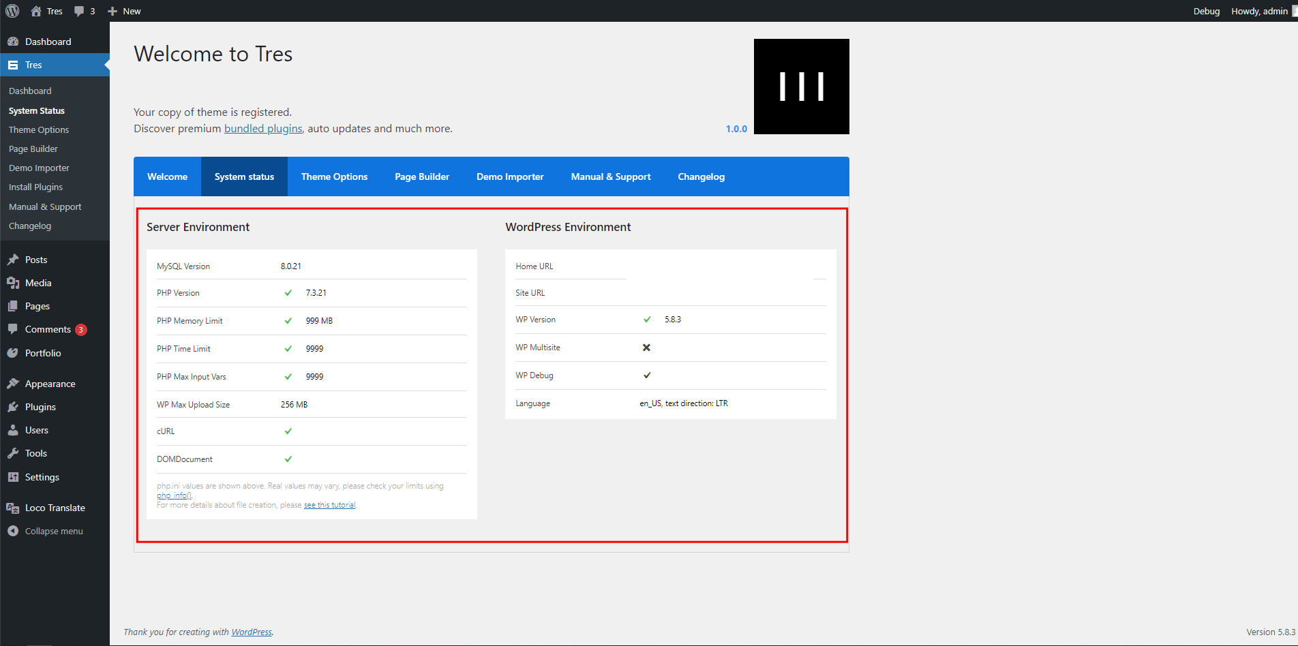Open Demo Importer in the sidebar submenu
The image size is (1298, 646).
tap(39, 168)
